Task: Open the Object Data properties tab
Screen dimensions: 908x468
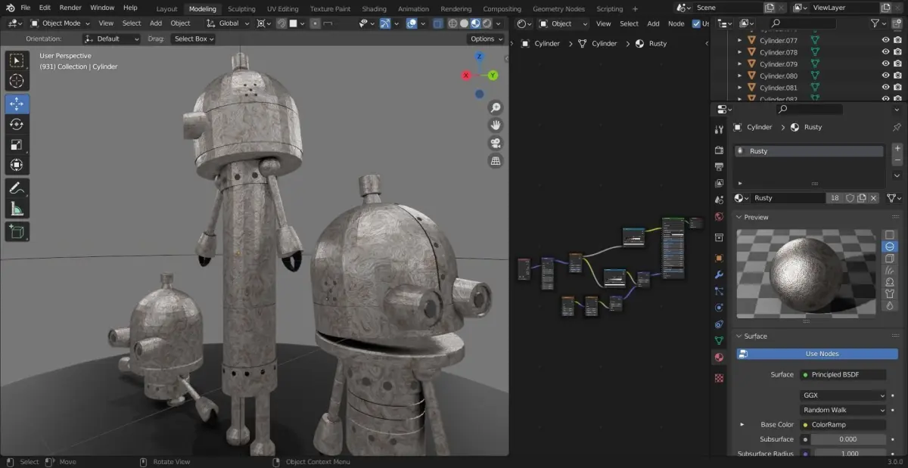Action: click(x=719, y=341)
